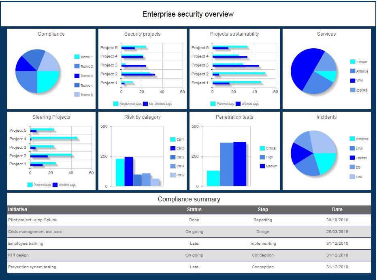The height and width of the screenshot is (280, 377).
Task: Click the Services chart title
Action: click(326, 34)
